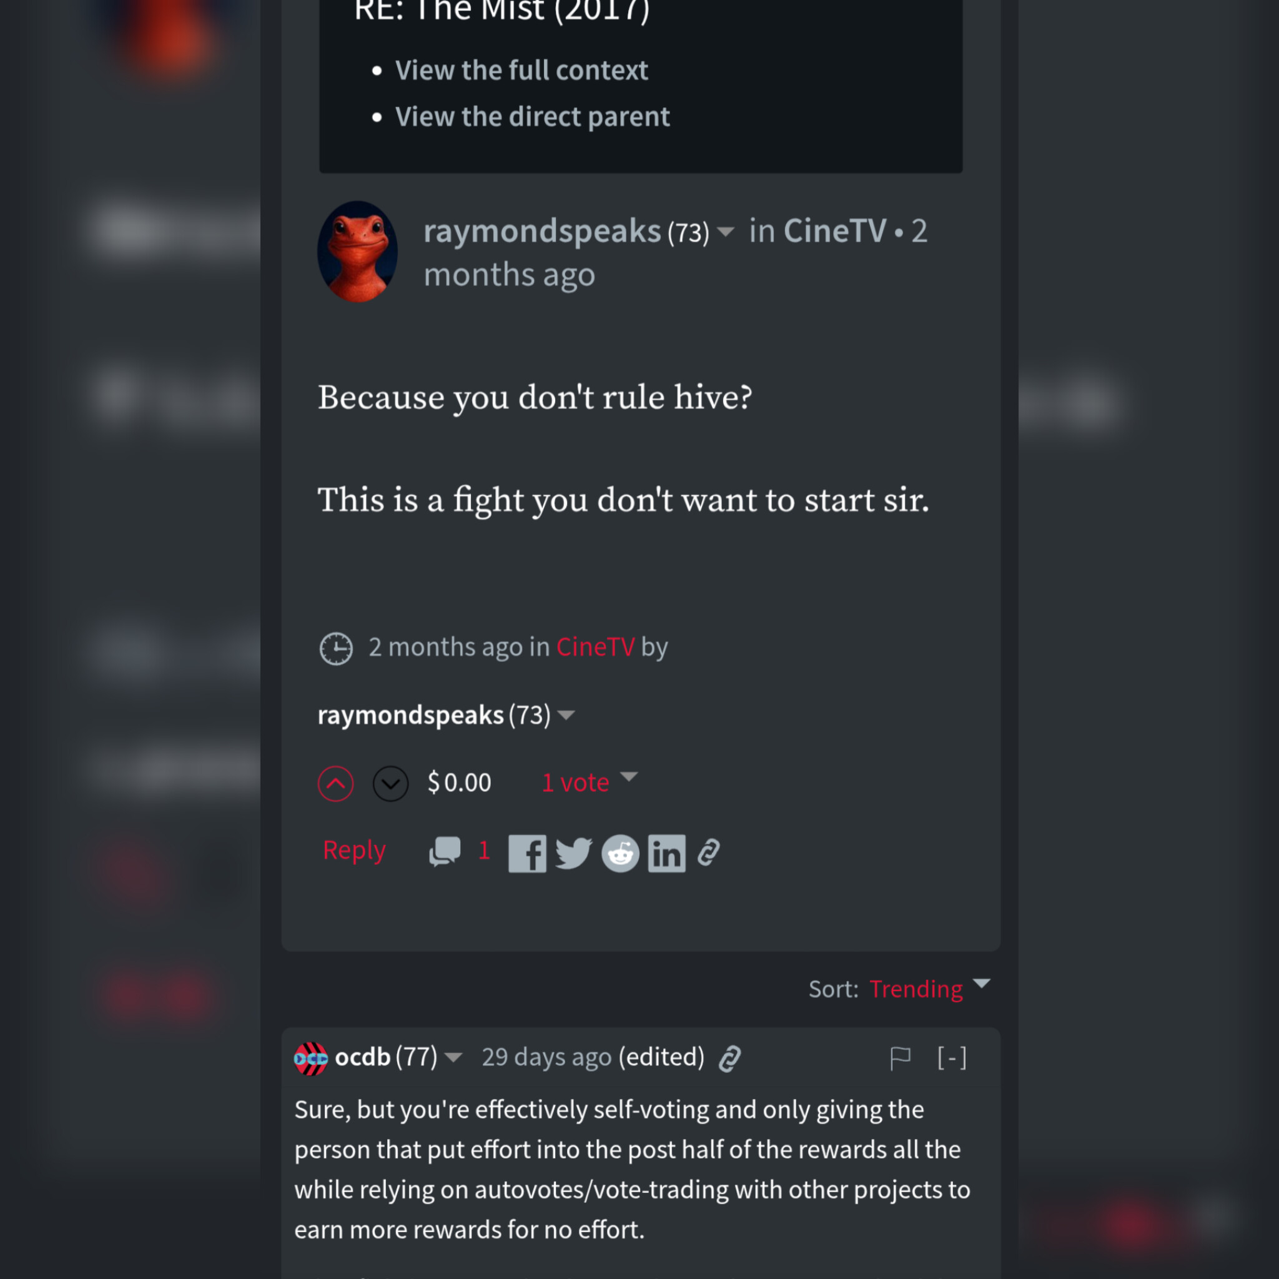Flag the ocdb reply
The width and height of the screenshot is (1279, 1279).
(901, 1058)
